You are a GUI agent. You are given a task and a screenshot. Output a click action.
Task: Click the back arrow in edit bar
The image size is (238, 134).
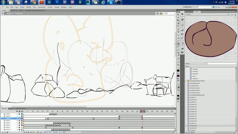click(2, 13)
